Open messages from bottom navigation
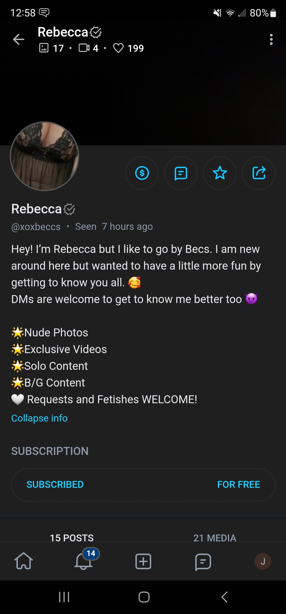 pyautogui.click(x=203, y=561)
